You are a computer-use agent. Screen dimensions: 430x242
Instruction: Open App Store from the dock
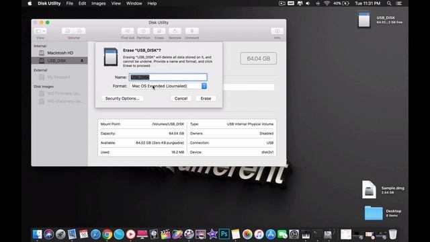click(x=271, y=234)
